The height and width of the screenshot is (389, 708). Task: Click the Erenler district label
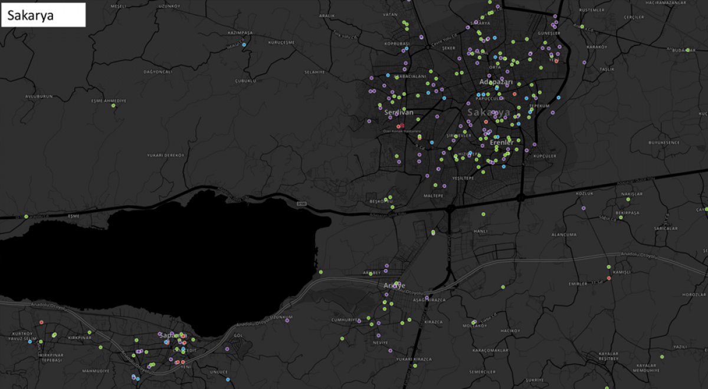click(x=501, y=143)
